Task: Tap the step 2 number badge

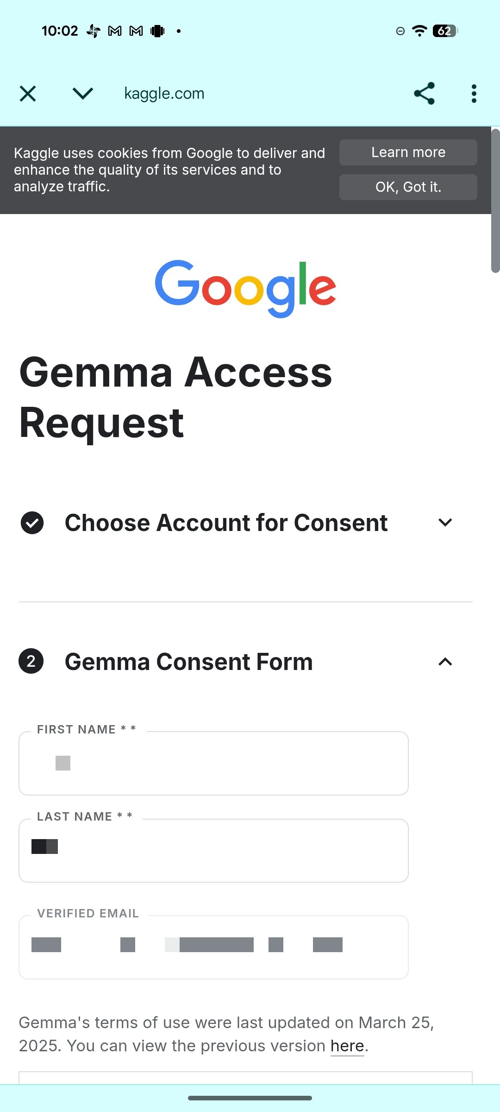Action: pyautogui.click(x=31, y=662)
